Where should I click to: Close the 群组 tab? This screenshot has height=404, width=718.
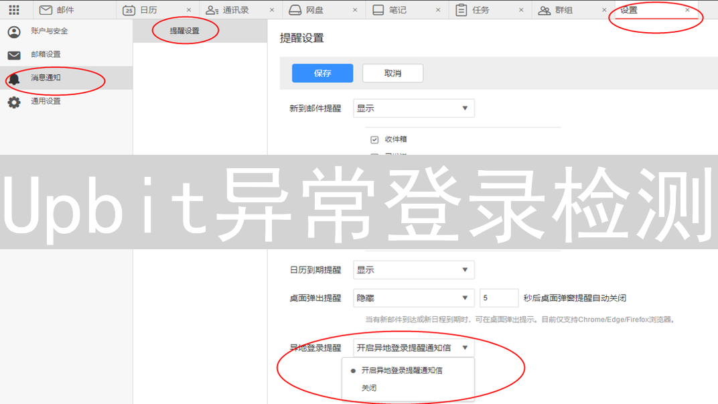(604, 10)
